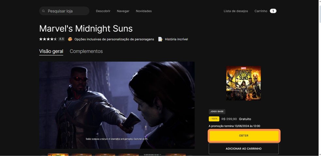Open the Navegar menu item
Viewport: 321px width, 156px height.
click(123, 11)
